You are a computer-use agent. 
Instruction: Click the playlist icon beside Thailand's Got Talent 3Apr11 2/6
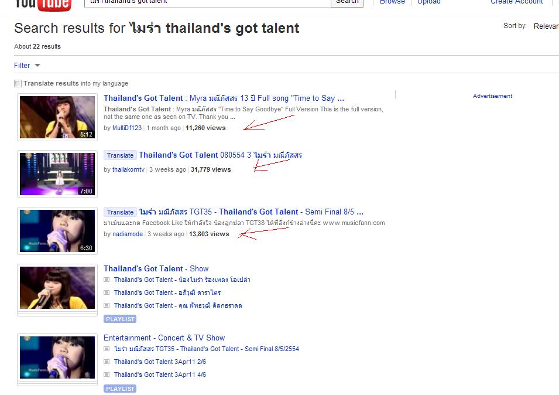106,362
